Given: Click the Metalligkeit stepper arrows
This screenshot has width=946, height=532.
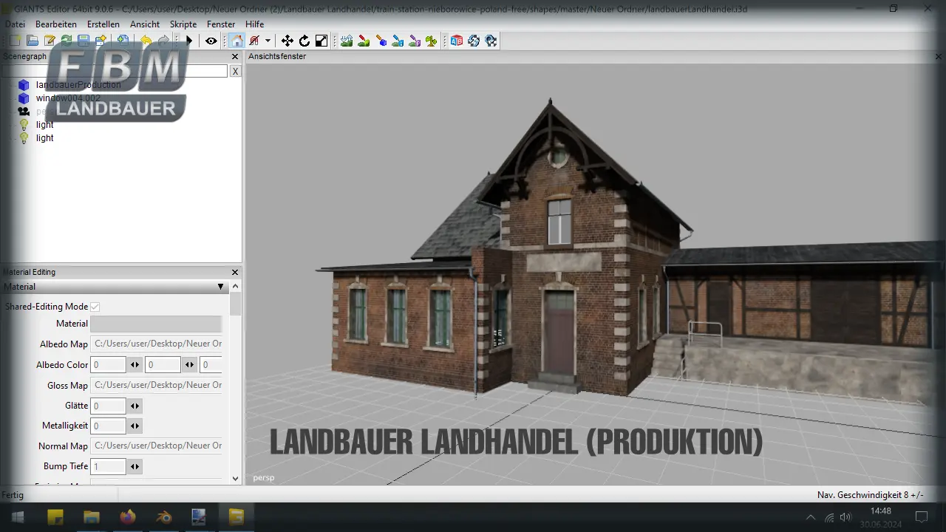Looking at the screenshot, I should pyautogui.click(x=135, y=426).
